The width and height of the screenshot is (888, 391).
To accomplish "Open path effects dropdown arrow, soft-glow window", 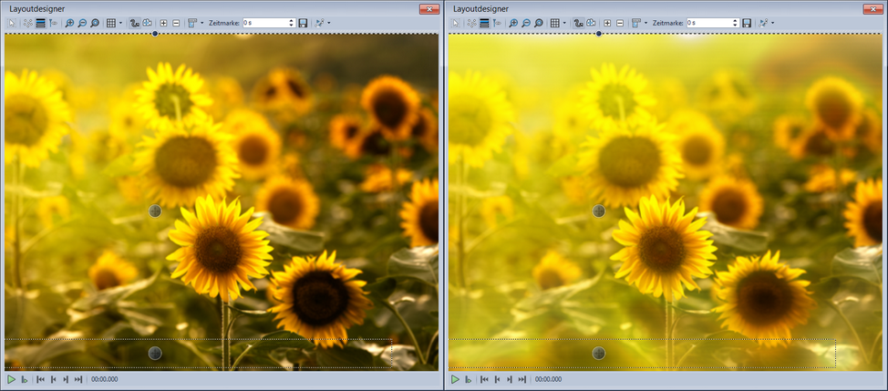I will 773,23.
